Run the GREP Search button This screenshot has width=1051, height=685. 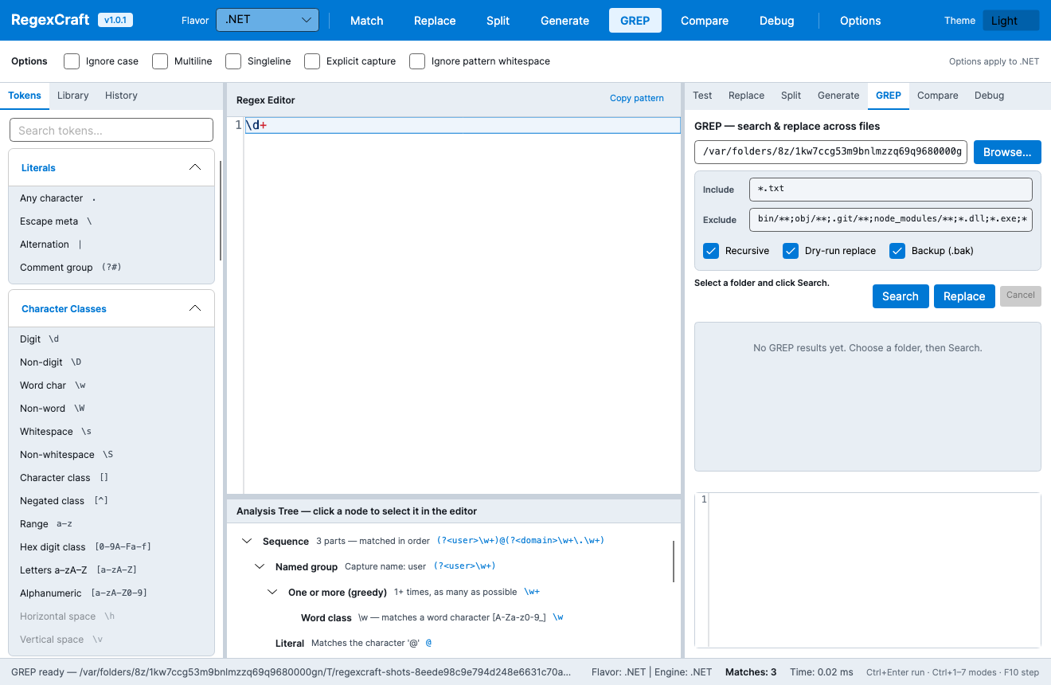tap(901, 296)
